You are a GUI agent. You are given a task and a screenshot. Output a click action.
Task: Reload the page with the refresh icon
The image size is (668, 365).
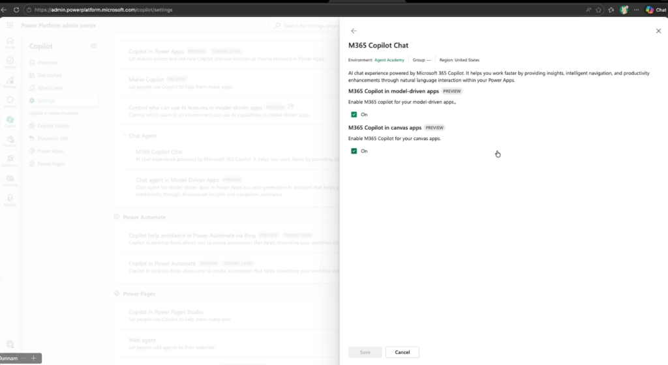click(x=16, y=10)
